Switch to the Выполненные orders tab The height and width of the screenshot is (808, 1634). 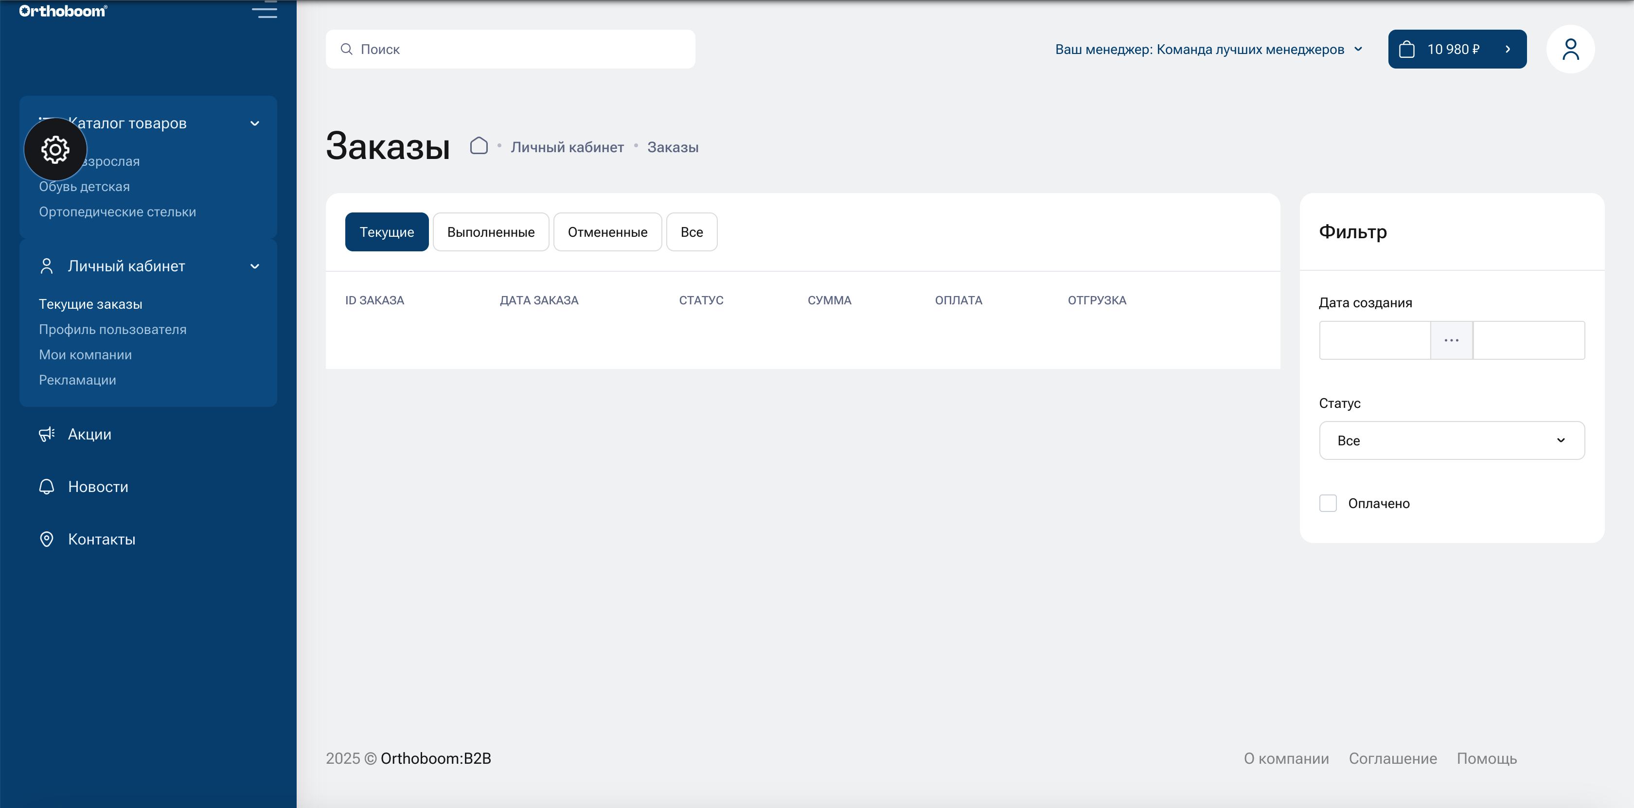[x=490, y=232]
